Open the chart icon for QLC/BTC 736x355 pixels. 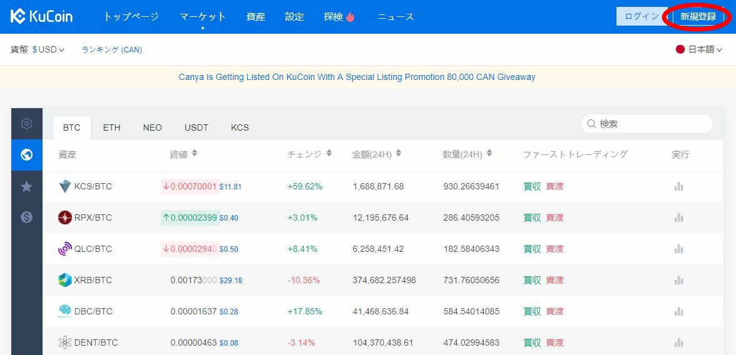point(678,249)
